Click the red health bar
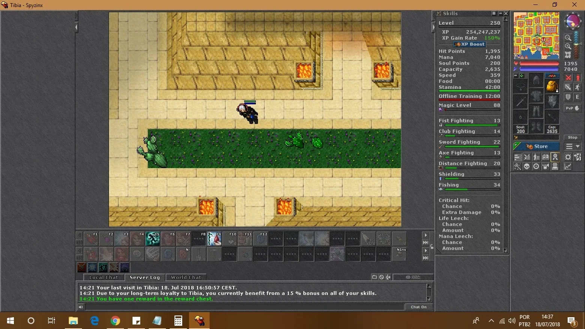The height and width of the screenshot is (329, 585). (539, 64)
